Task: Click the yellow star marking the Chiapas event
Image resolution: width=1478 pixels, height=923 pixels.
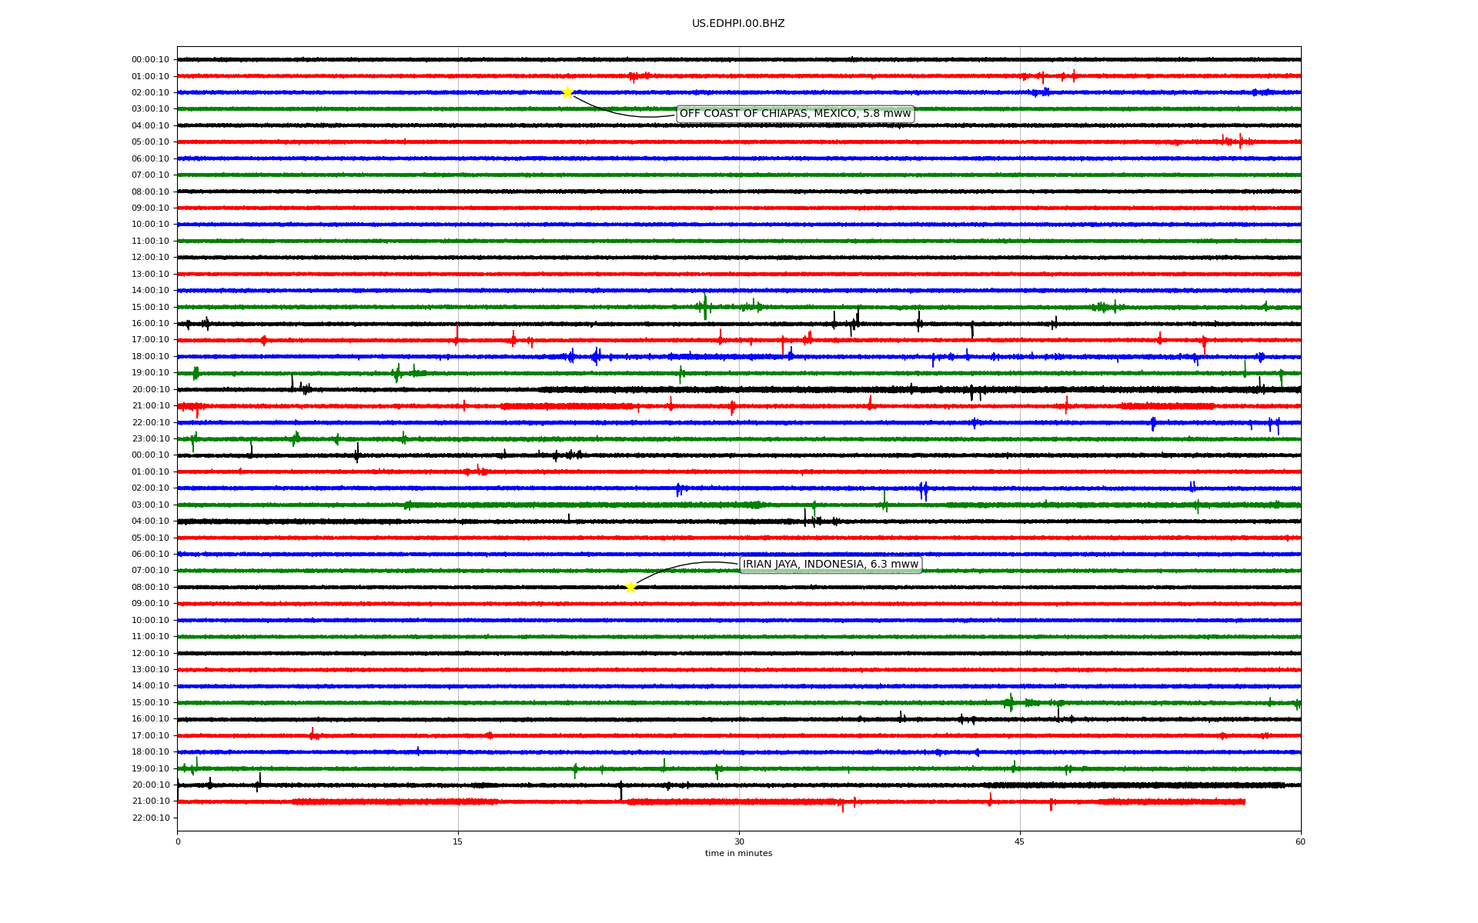Action: (568, 92)
